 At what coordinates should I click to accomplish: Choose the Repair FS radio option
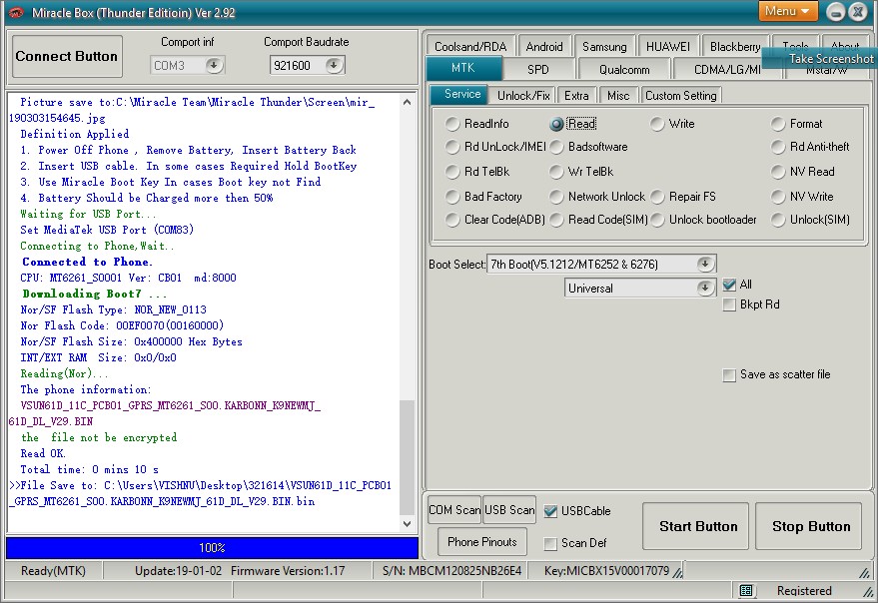coord(683,197)
